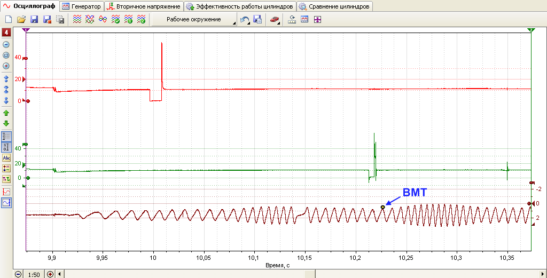Toggle the Abc text labels button
Image resolution: width=547 pixels, height=278 pixels.
click(x=6, y=158)
